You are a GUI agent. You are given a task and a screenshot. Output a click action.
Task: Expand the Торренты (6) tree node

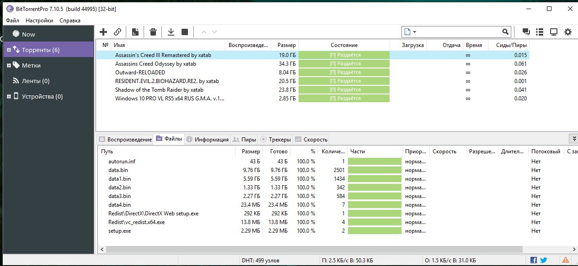click(9, 50)
